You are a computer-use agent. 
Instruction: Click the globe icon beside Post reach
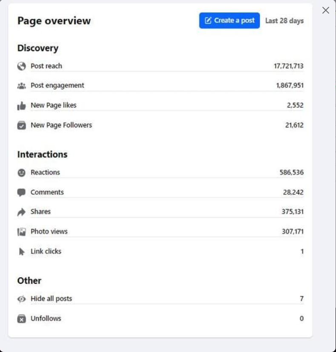pyautogui.click(x=21, y=66)
